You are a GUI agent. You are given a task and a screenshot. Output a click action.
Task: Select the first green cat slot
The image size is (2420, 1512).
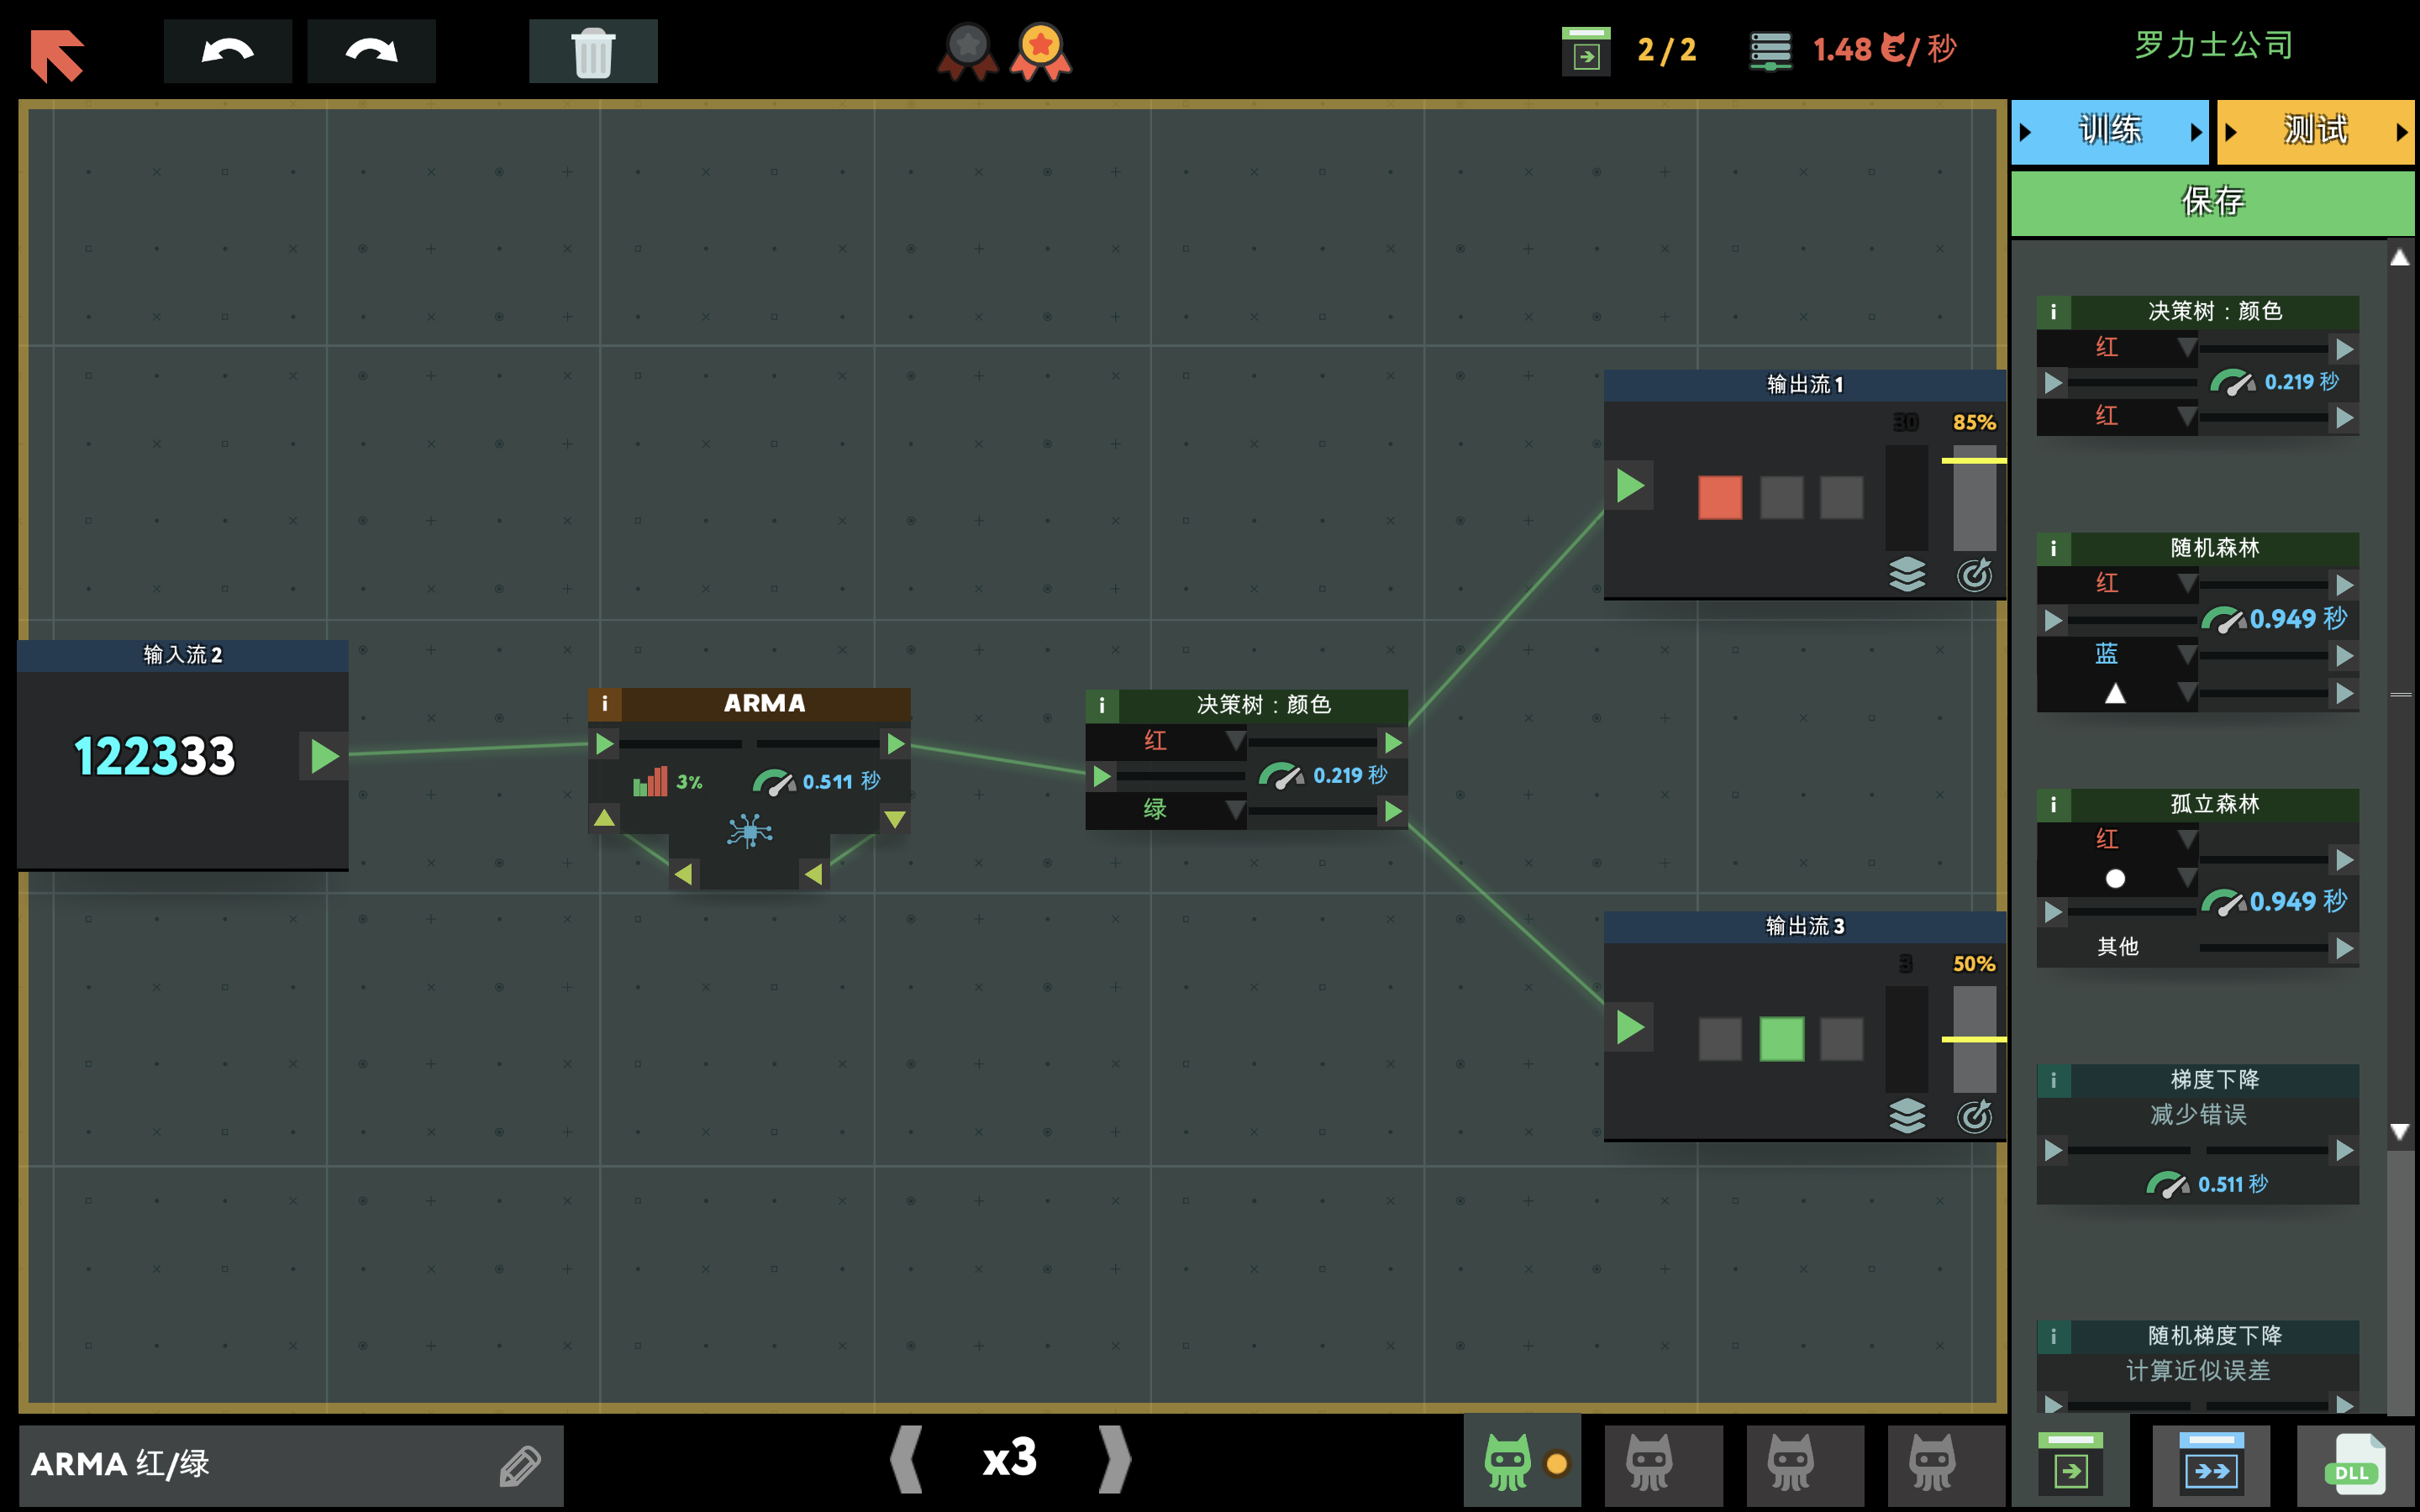pyautogui.click(x=1508, y=1463)
